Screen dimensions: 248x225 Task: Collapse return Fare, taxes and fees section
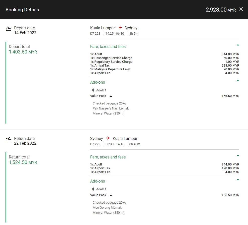238,155
